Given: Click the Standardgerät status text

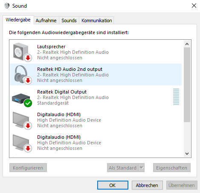Looking at the screenshot, I should coord(53,103).
